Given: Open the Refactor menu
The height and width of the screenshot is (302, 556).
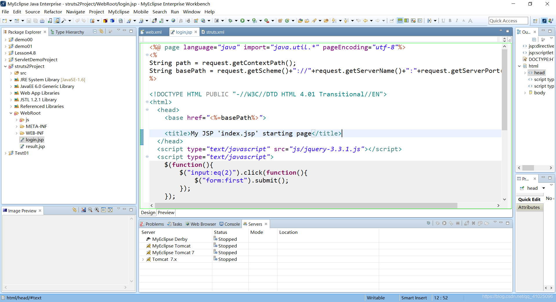Looking at the screenshot, I should pos(53,12).
